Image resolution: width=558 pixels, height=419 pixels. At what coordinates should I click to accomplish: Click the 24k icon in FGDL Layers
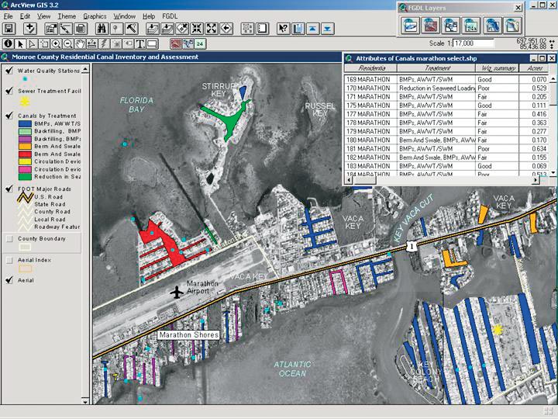point(471,26)
